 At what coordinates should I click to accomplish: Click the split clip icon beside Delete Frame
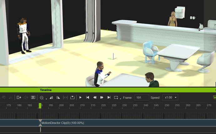[x=33, y=98]
